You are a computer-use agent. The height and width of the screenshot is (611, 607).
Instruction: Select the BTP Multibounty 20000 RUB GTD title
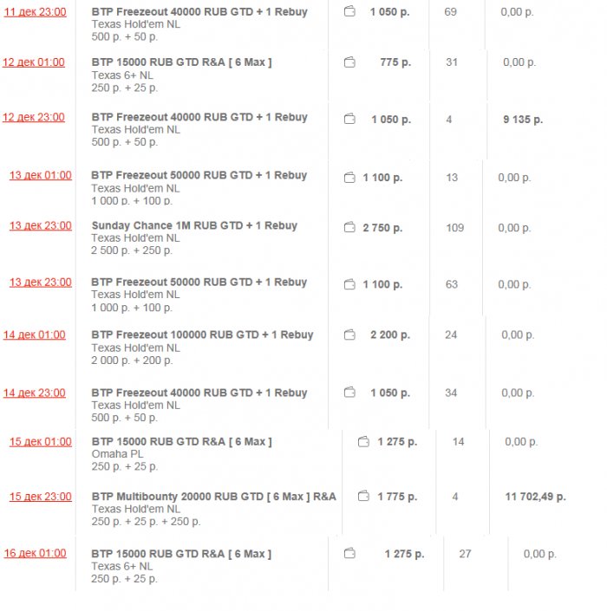point(213,497)
